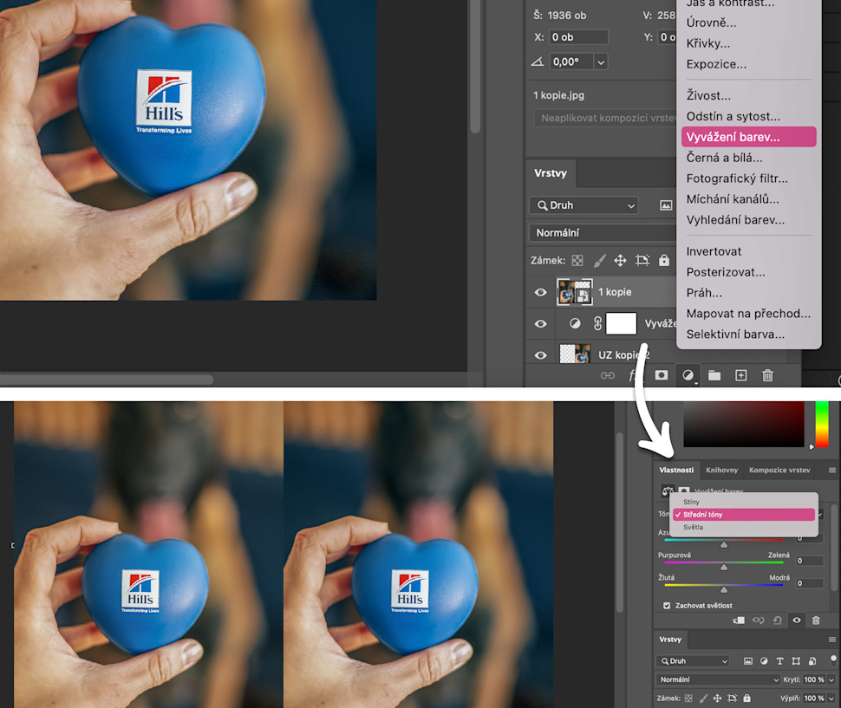Click X position input field

(x=578, y=37)
